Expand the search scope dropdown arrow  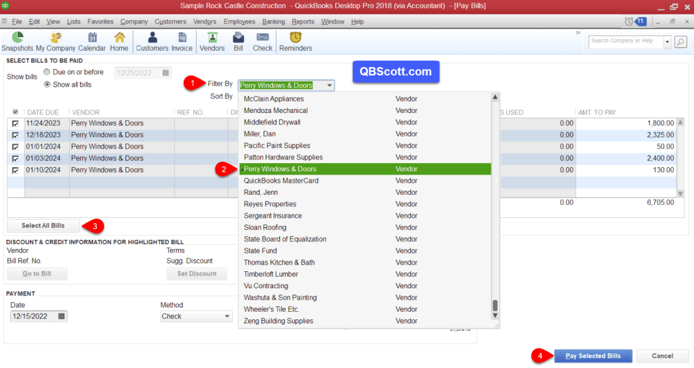tap(667, 42)
